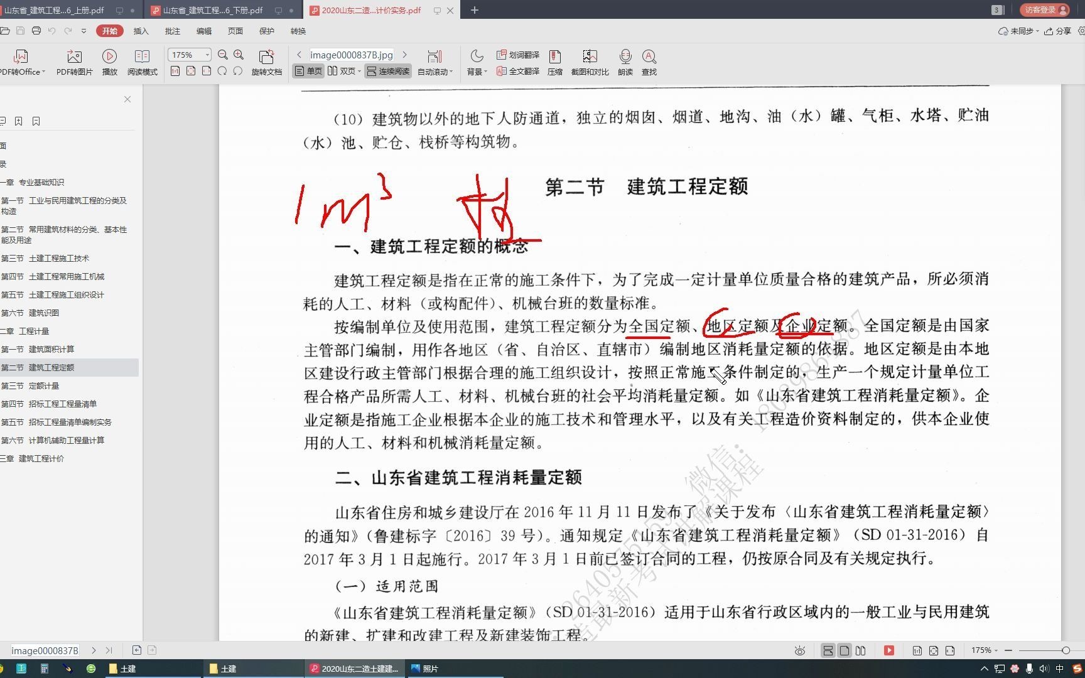Click the volume icon in system tray
Viewport: 1085px width, 678px height.
(1044, 669)
